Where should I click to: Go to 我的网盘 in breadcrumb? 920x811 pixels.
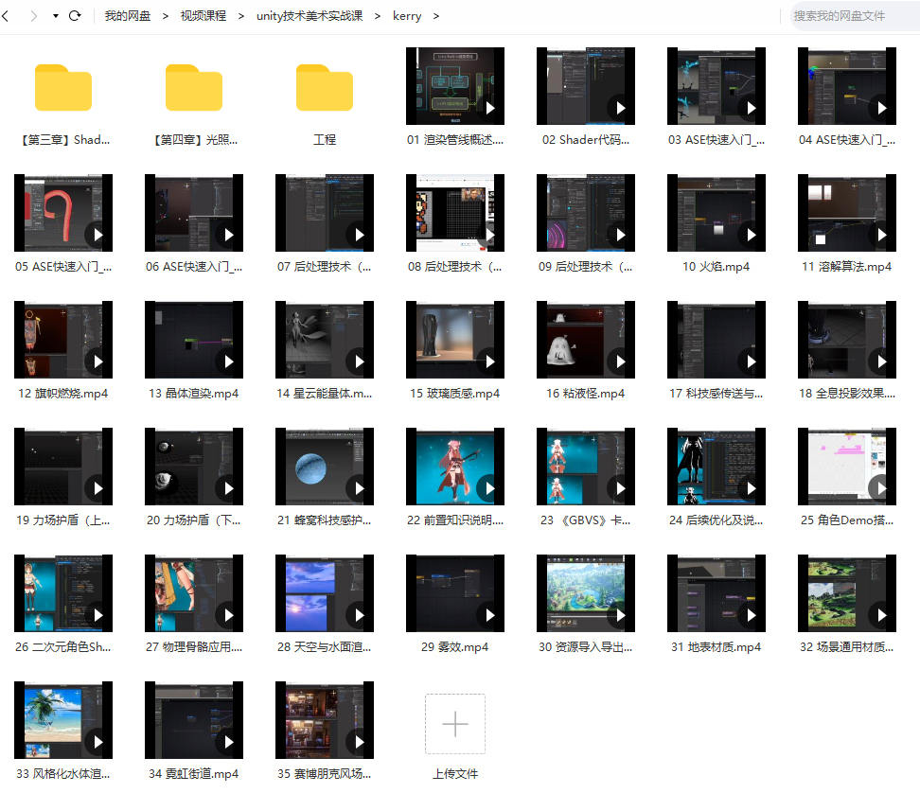[127, 16]
